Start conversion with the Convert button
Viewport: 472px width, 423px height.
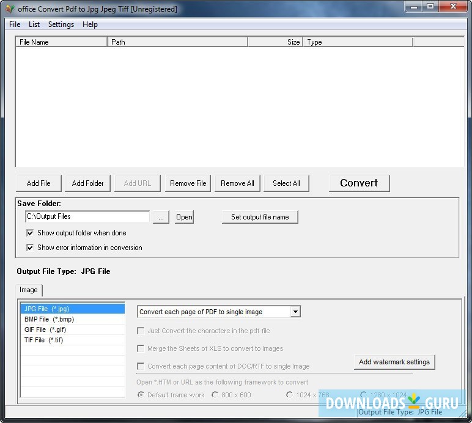pyautogui.click(x=359, y=183)
